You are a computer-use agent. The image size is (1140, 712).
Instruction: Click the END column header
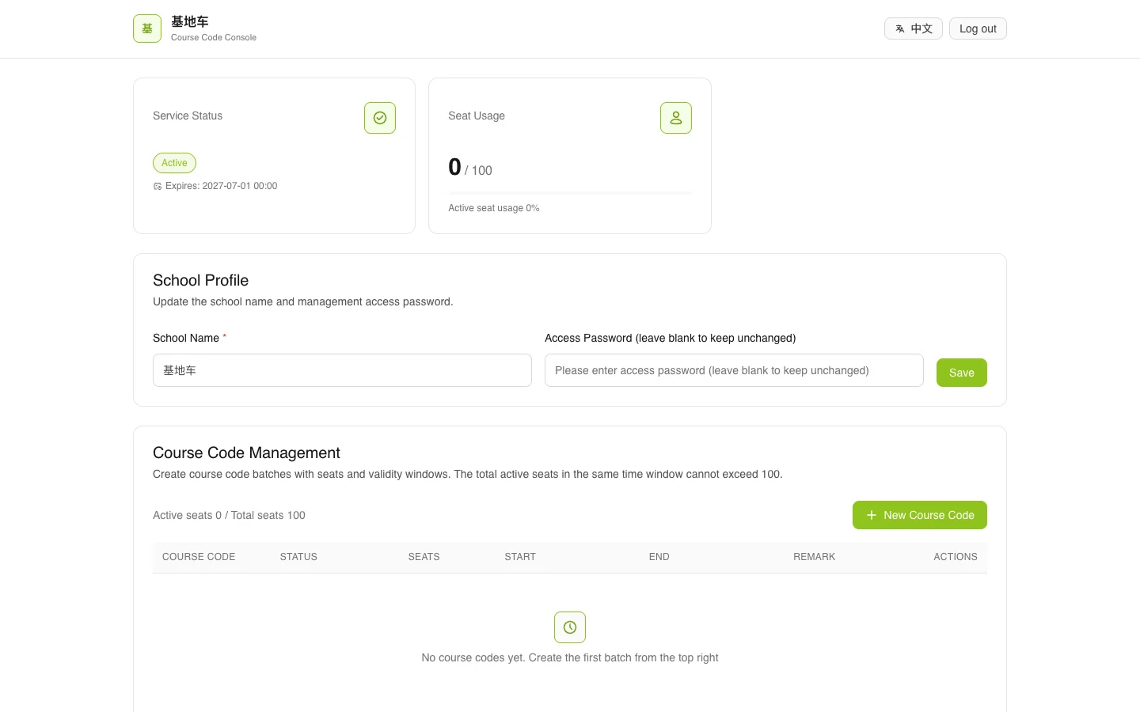point(659,557)
